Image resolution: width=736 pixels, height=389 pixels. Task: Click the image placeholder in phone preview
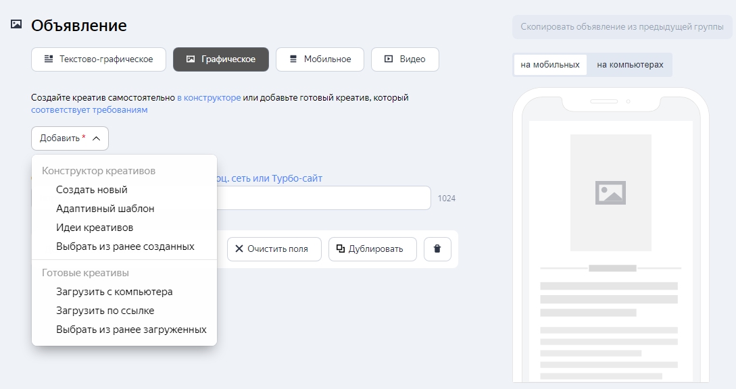pyautogui.click(x=610, y=192)
